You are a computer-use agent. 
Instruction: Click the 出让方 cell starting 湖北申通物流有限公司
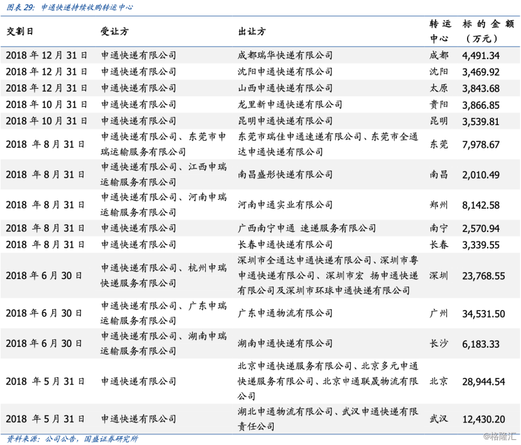point(328,419)
